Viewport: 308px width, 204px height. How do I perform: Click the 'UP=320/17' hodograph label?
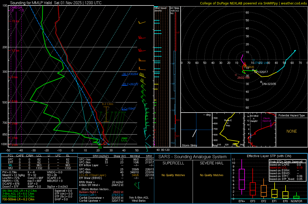(261, 72)
